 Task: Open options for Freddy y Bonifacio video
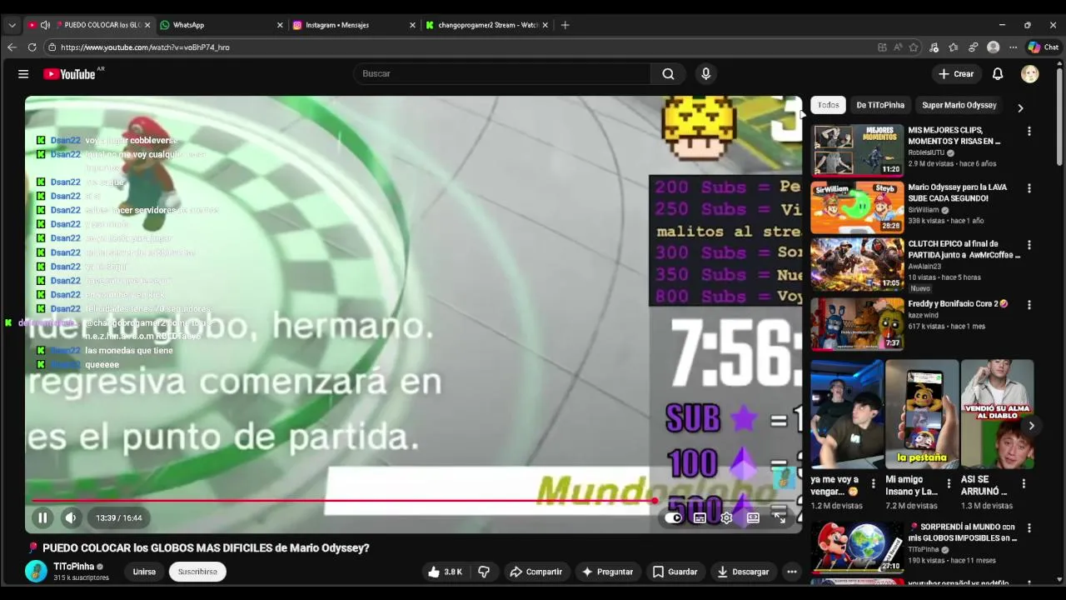tap(1029, 305)
